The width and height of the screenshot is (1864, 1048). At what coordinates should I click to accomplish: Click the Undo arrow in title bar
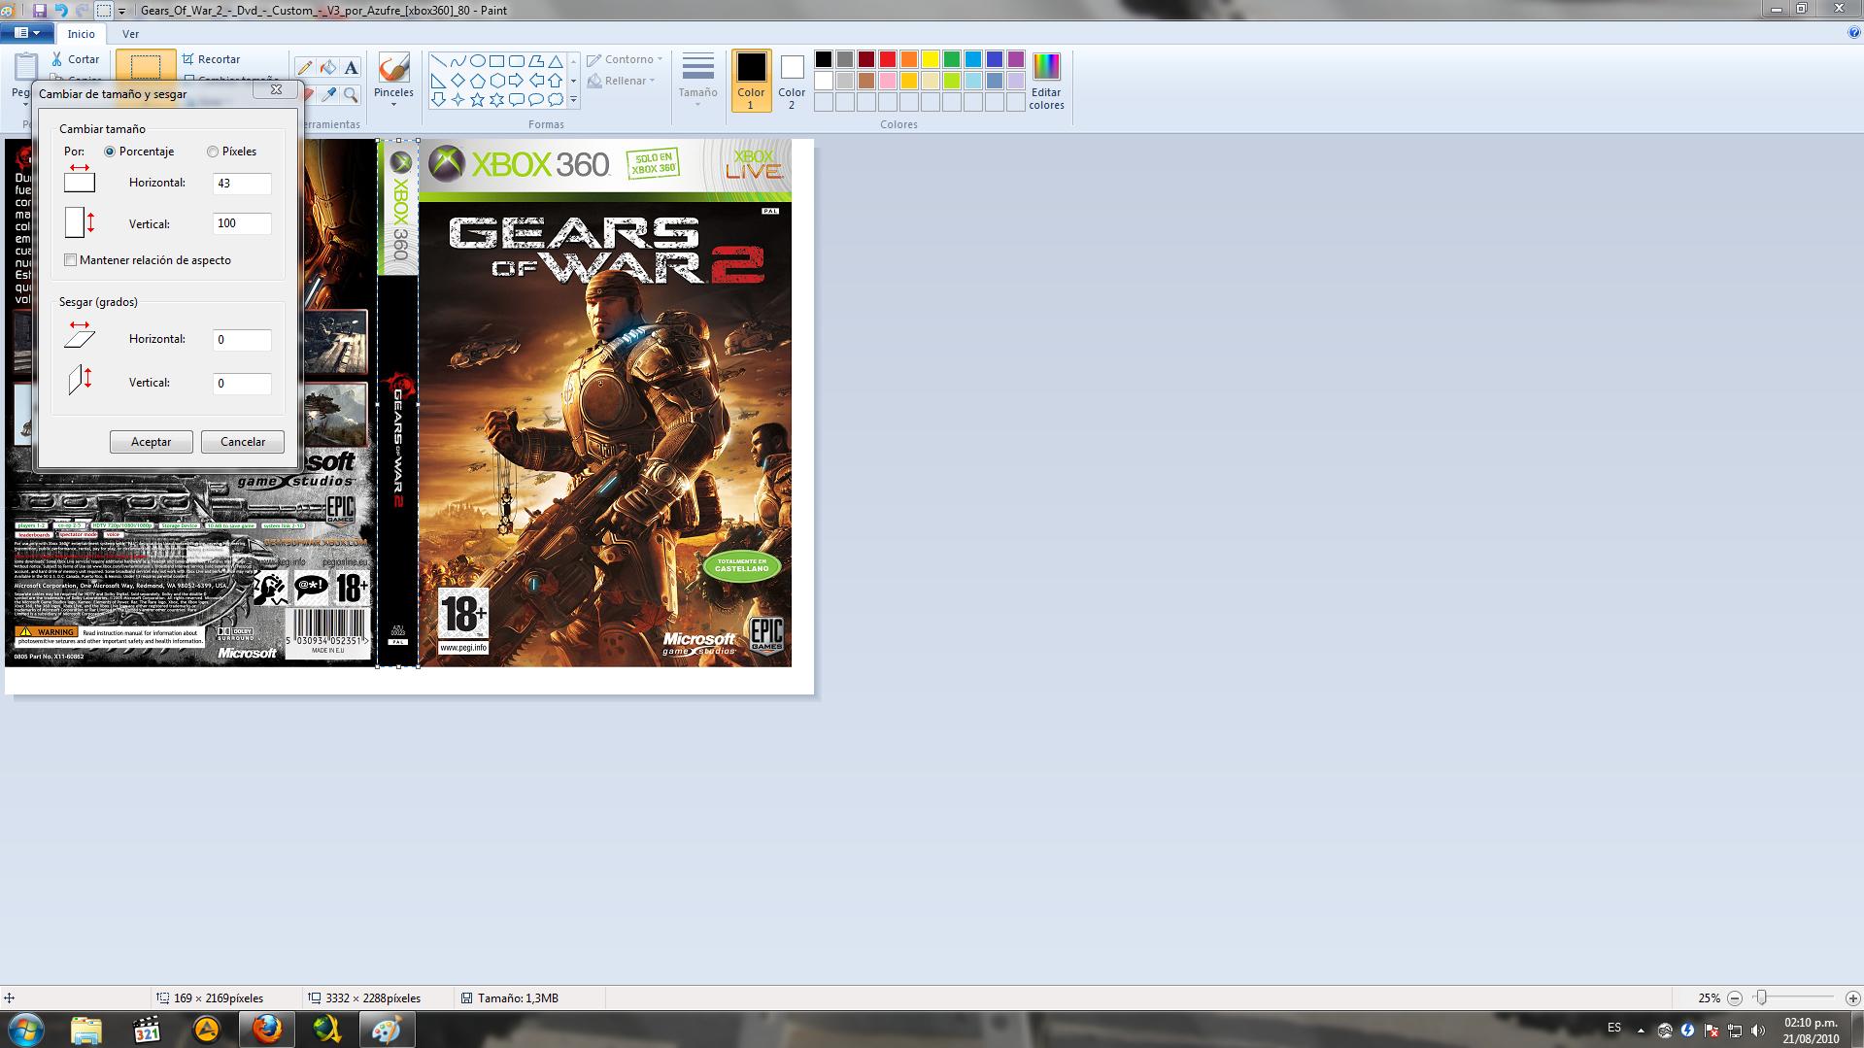[x=61, y=11]
